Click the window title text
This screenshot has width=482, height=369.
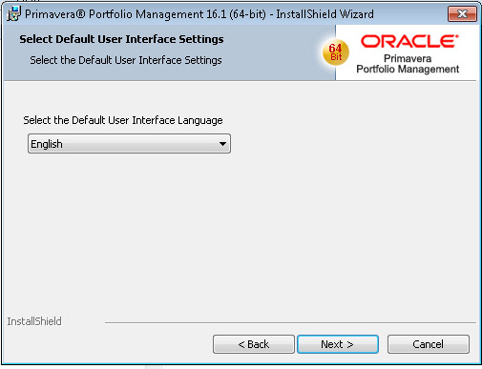point(199,14)
